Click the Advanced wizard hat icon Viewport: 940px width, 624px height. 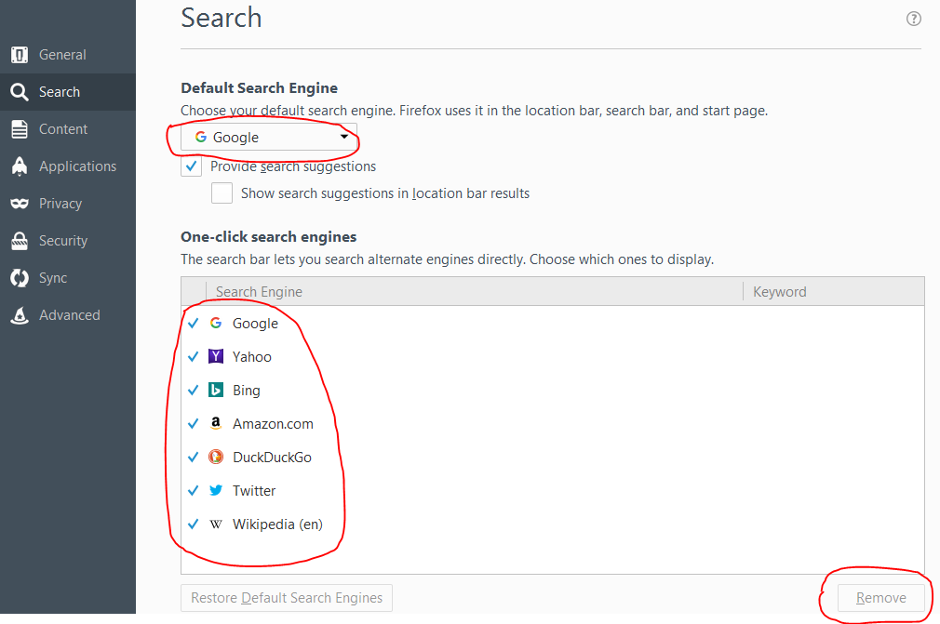20,315
